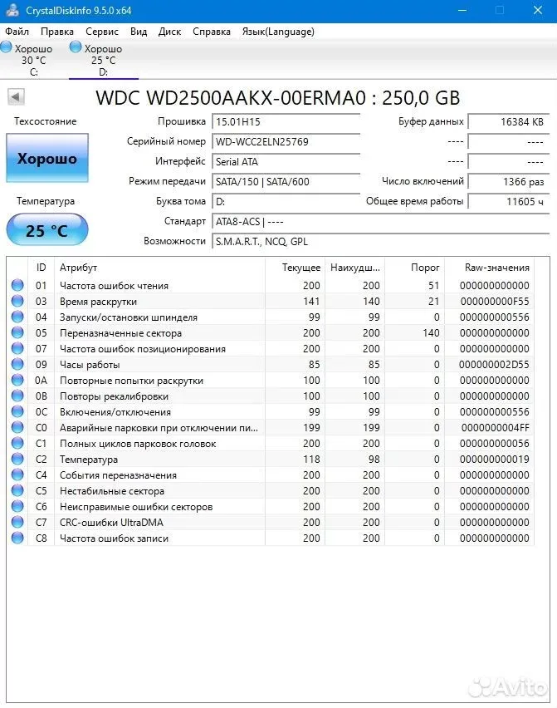
Task: Click the Наихудш... column header
Action: 355,268
